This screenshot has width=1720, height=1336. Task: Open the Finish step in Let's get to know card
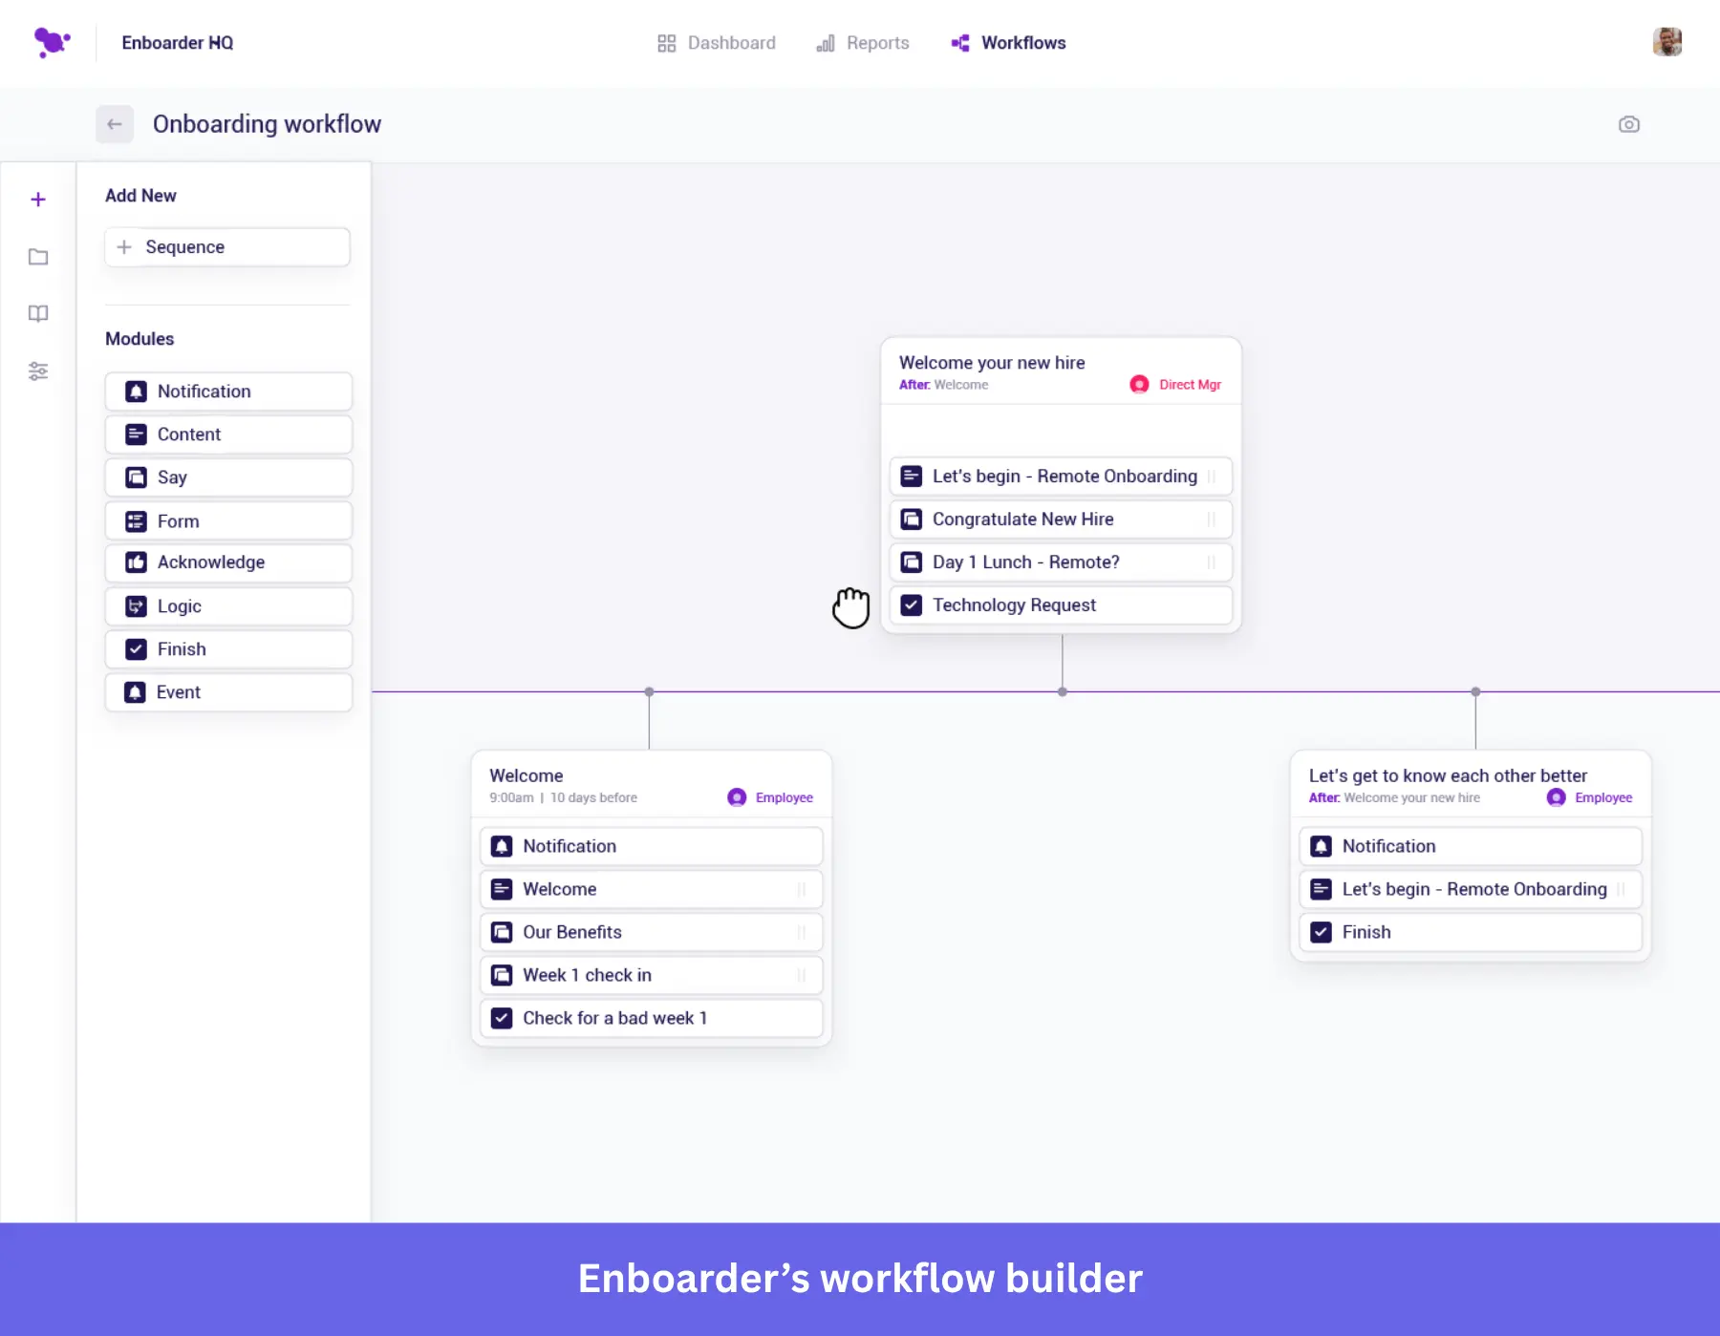tap(1470, 932)
